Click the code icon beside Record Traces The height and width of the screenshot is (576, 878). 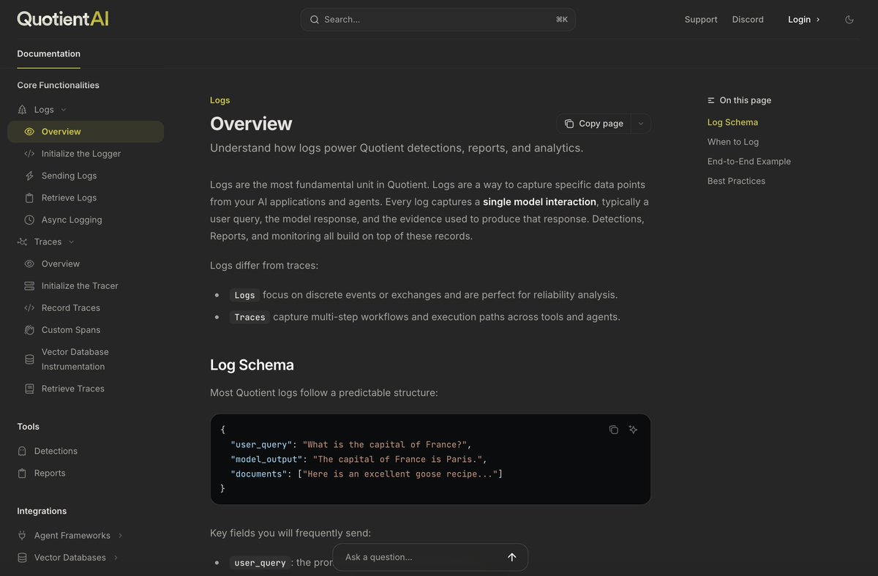tap(29, 307)
